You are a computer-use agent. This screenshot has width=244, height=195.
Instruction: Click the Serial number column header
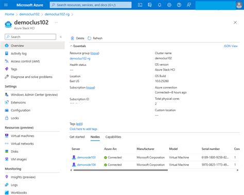[x=211, y=149]
